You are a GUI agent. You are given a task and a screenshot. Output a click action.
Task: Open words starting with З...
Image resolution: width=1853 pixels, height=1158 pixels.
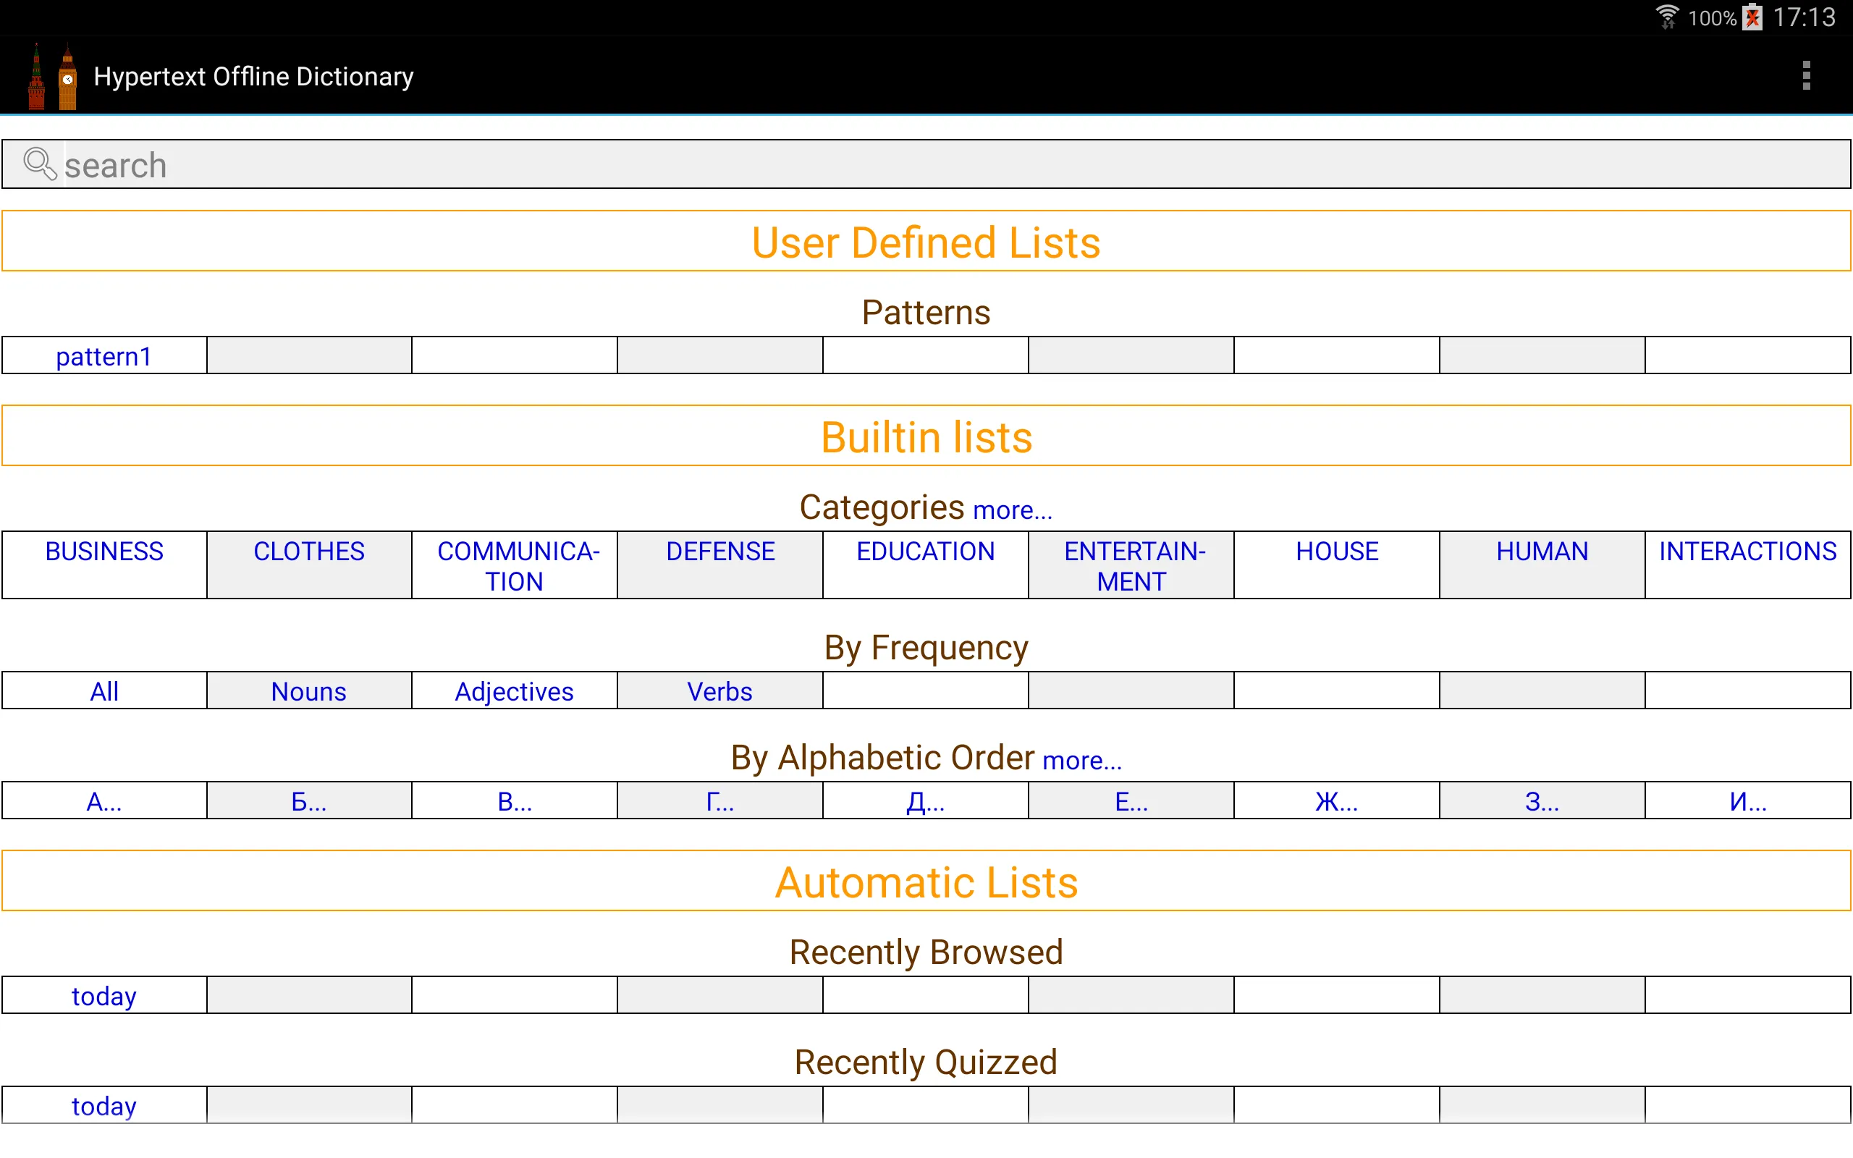1542,802
